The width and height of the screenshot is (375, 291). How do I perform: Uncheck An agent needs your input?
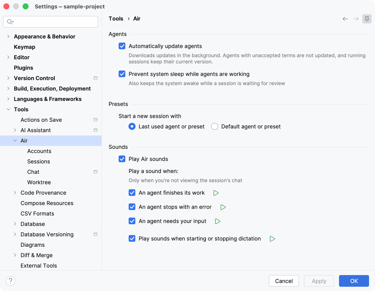tap(132, 221)
